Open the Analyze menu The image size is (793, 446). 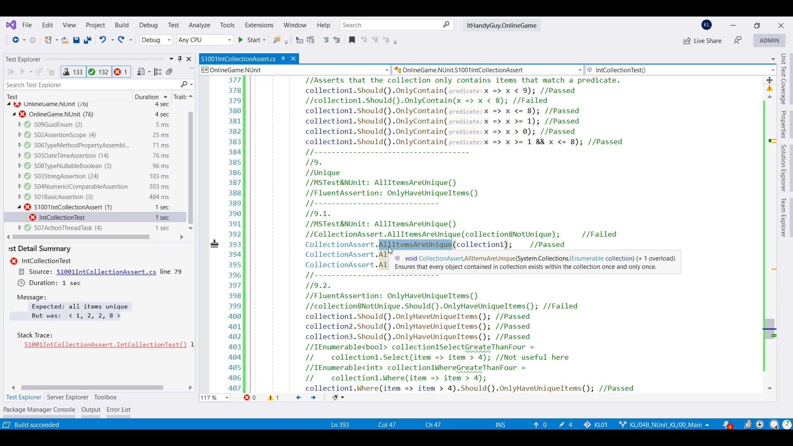(x=199, y=25)
